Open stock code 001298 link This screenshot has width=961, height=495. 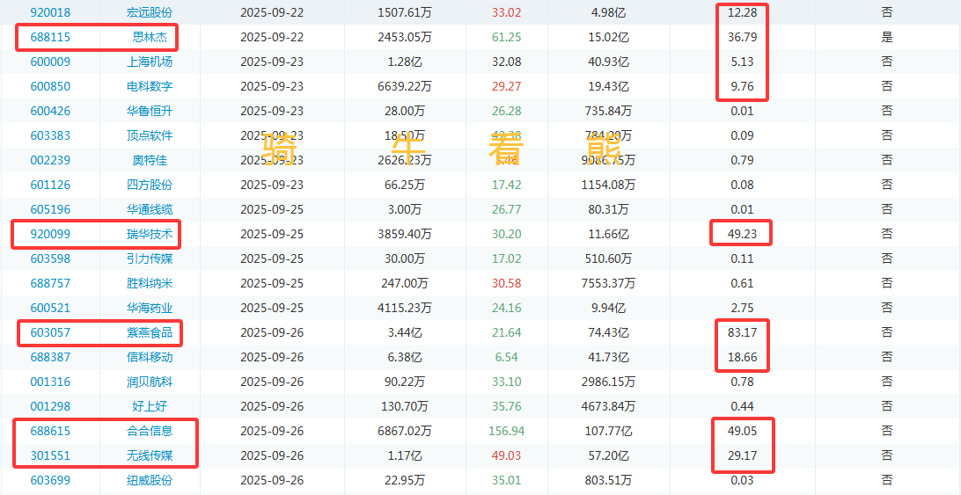(50, 406)
